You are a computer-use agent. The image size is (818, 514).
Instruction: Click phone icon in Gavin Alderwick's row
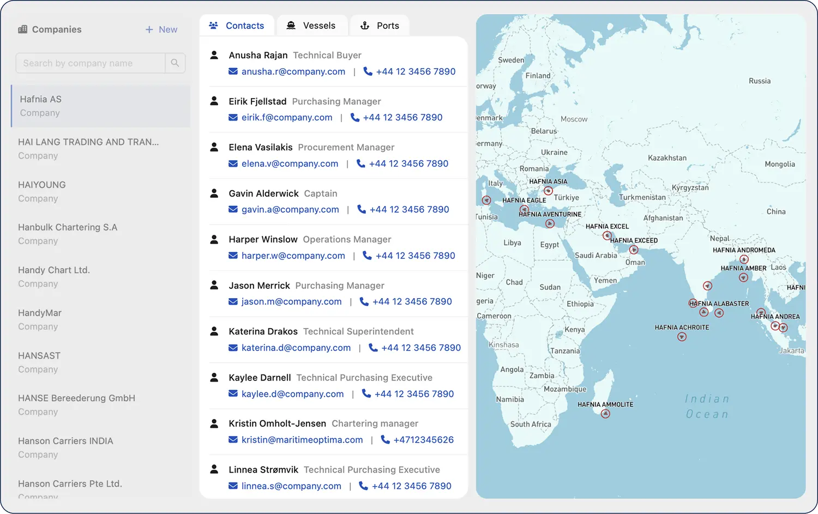(x=361, y=209)
